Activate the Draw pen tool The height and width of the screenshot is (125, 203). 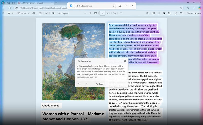click(x=22, y=13)
